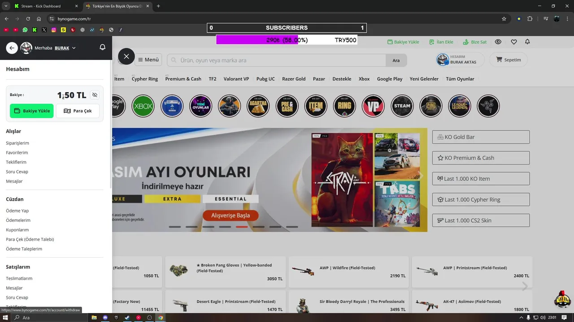Click the Ara search button
This screenshot has width=574, height=322.
396,60
